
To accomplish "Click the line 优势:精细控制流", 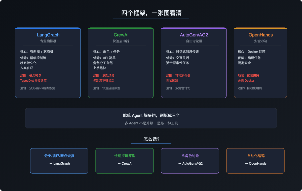I will click(x=33, y=58).
